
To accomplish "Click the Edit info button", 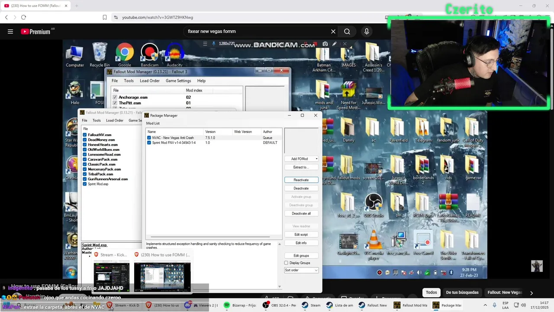I will pos(301,243).
